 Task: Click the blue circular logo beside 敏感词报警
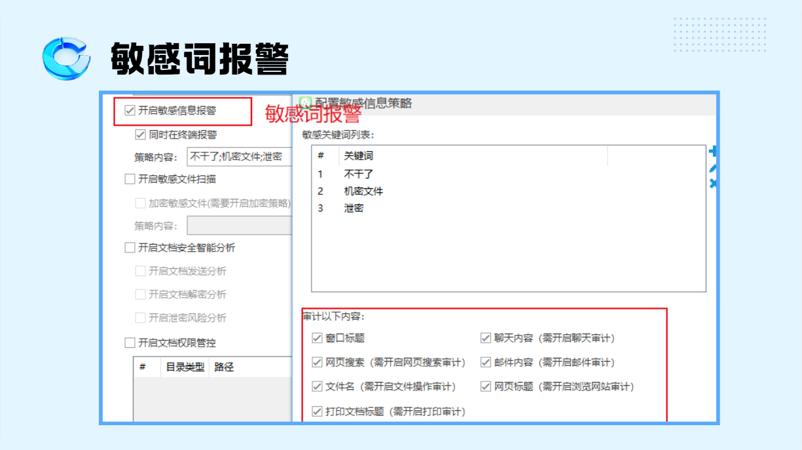point(65,58)
